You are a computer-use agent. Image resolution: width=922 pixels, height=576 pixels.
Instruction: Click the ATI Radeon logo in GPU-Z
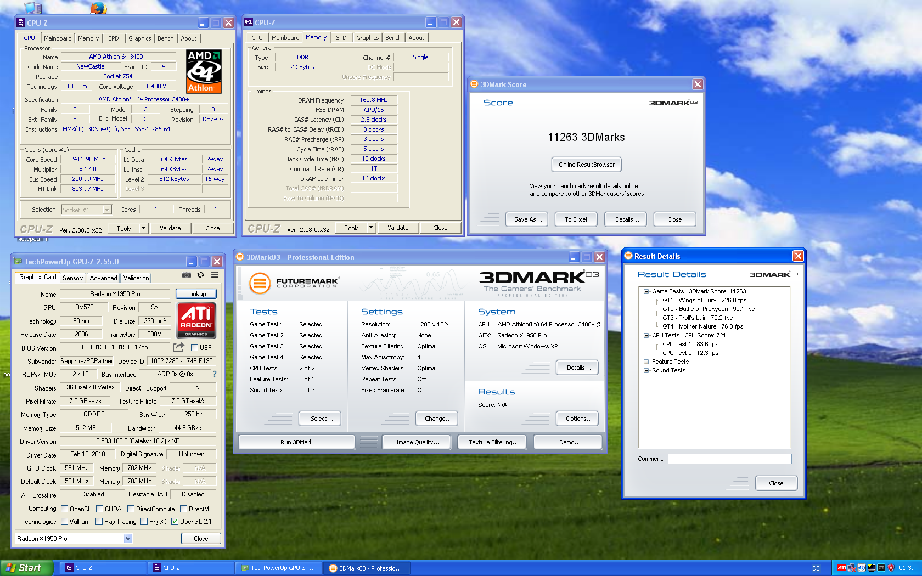[x=196, y=320]
